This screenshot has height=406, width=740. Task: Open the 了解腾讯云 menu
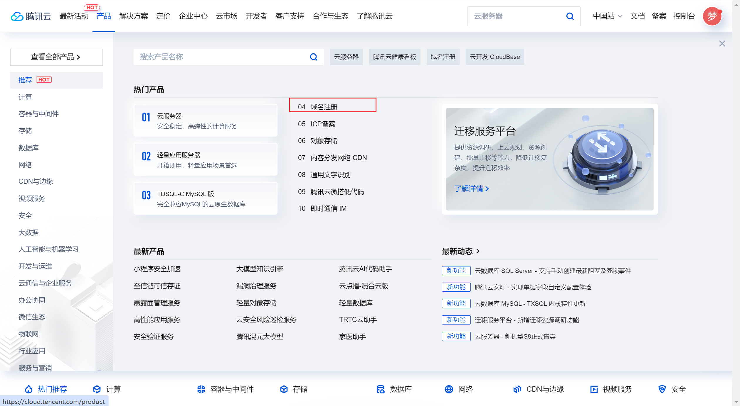pyautogui.click(x=375, y=16)
